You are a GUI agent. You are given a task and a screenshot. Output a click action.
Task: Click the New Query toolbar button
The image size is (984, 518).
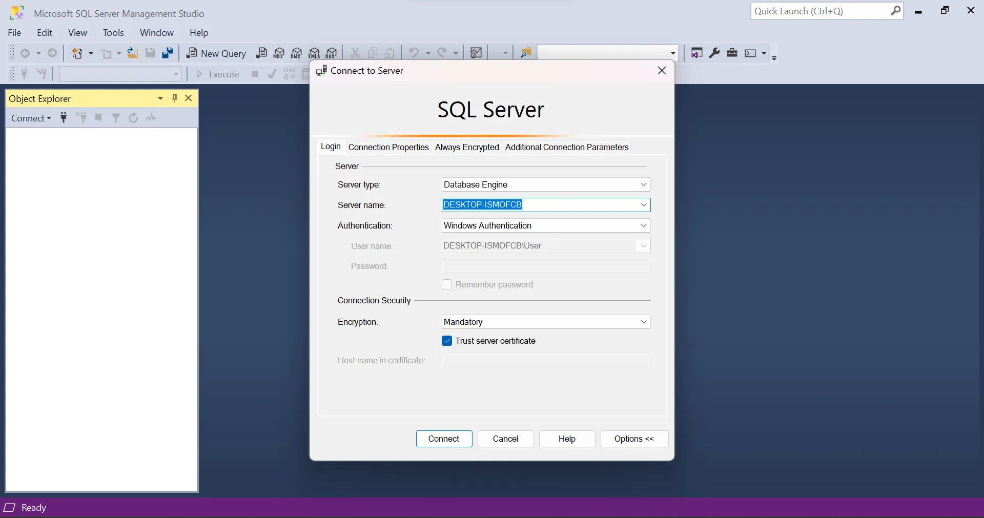point(216,53)
